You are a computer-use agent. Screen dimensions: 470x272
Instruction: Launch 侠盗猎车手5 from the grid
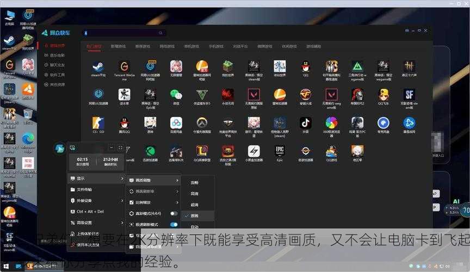202,95
